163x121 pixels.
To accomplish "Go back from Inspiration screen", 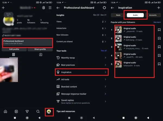I will pyautogui.click(x=112, y=8).
